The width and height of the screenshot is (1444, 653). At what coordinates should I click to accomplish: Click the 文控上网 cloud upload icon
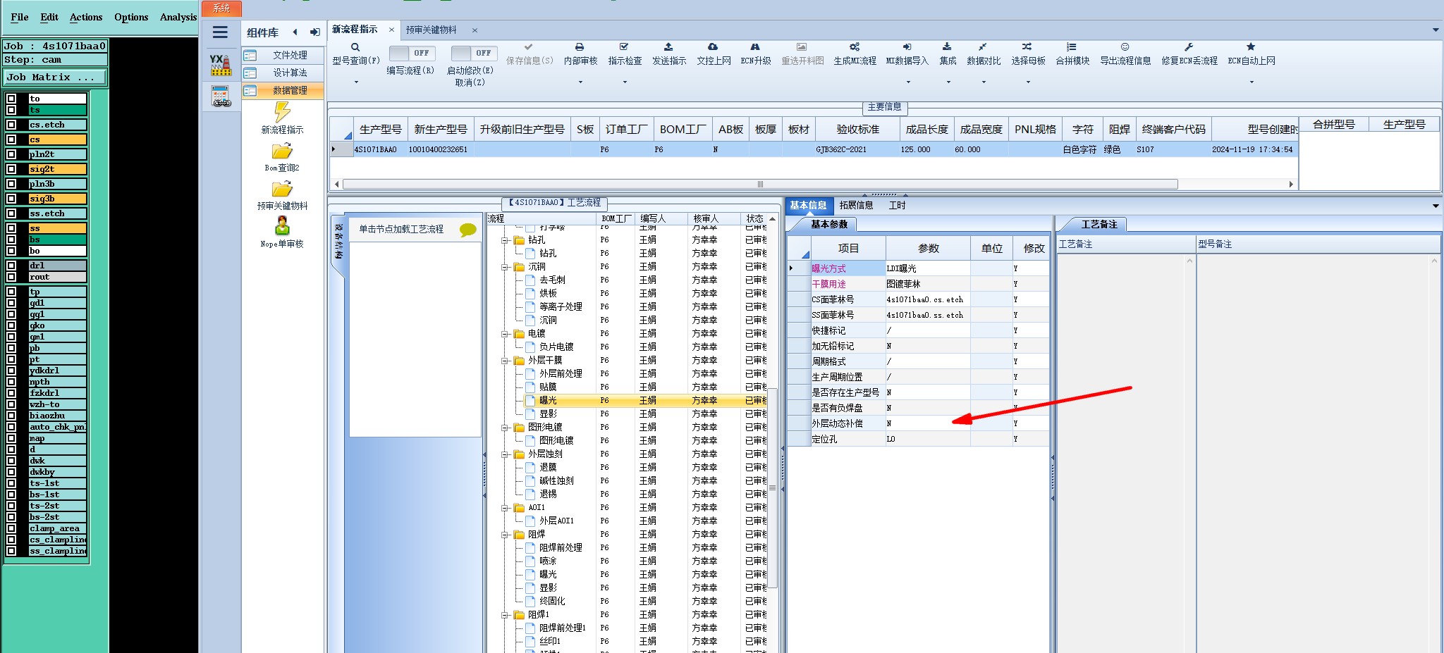click(713, 47)
